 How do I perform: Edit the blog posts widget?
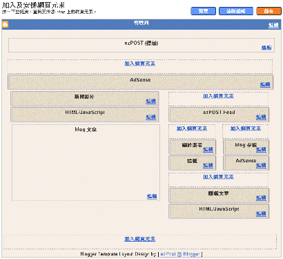152,196
